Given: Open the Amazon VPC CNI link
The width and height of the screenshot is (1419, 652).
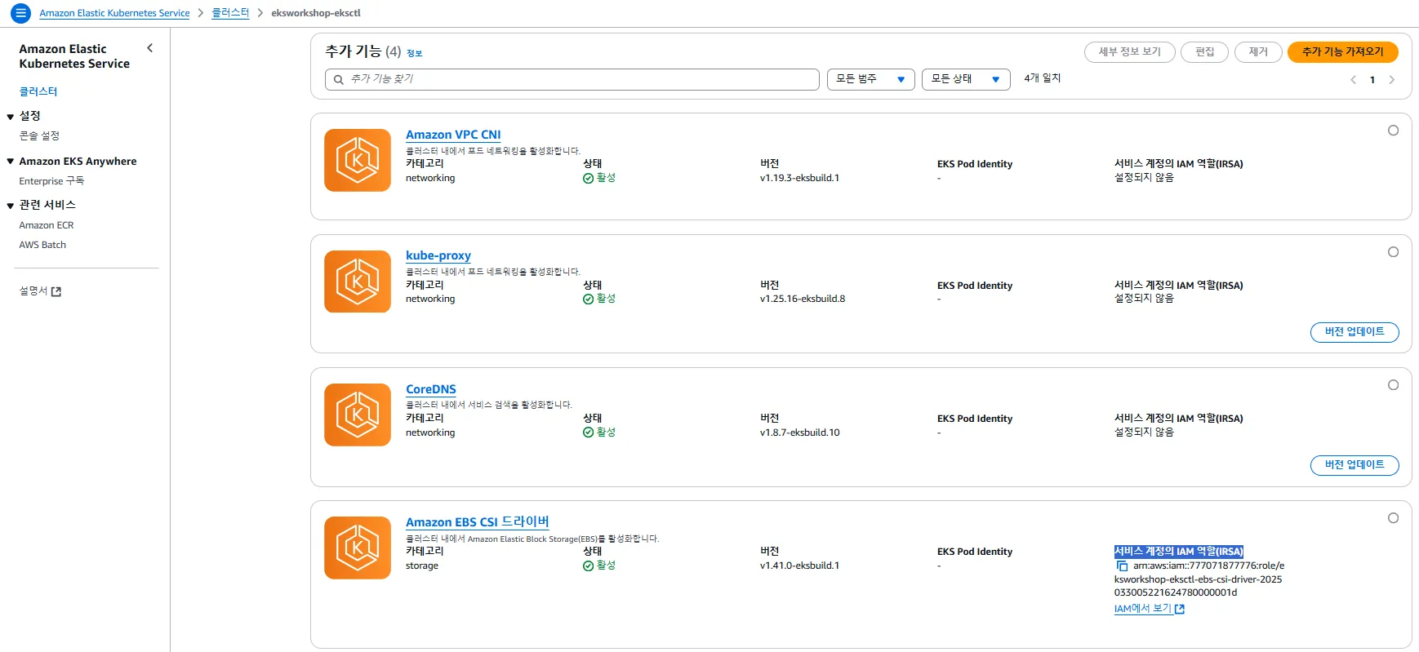Looking at the screenshot, I should [453, 135].
